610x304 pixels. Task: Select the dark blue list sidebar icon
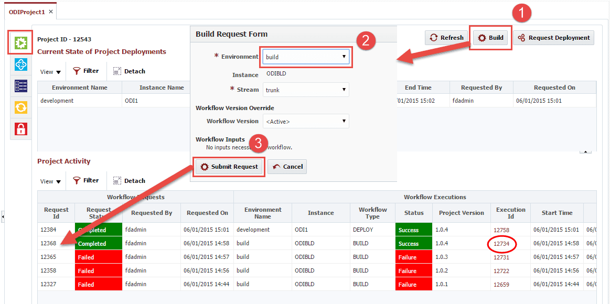click(x=20, y=85)
